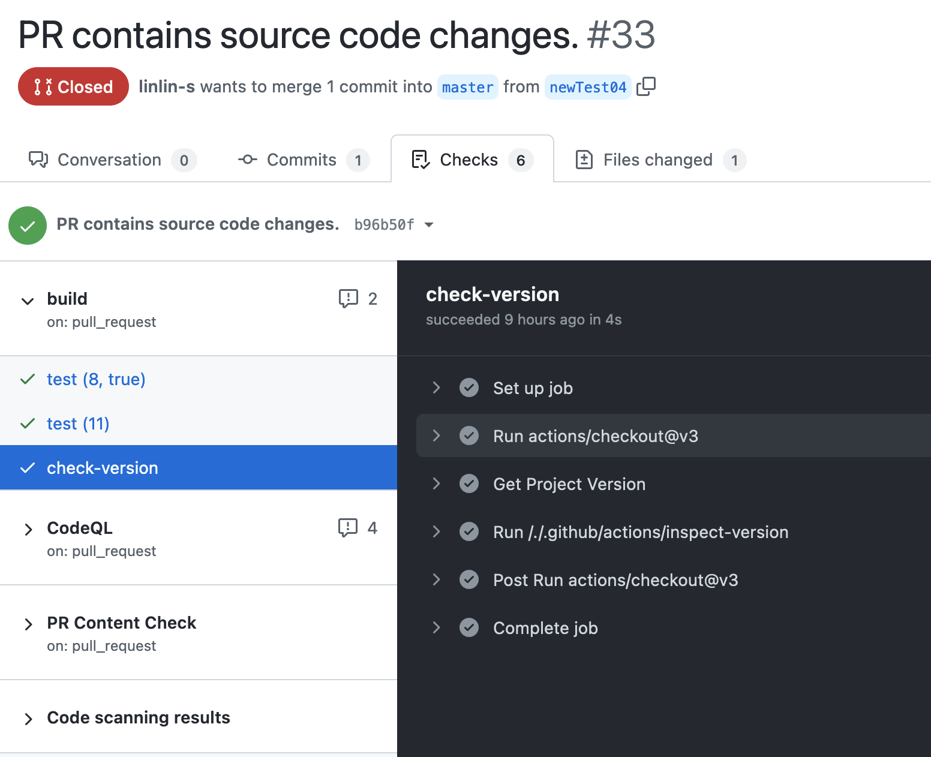This screenshot has height=757, width=931.
Task: Click the Get Project Version status checkmark
Action: point(469,483)
